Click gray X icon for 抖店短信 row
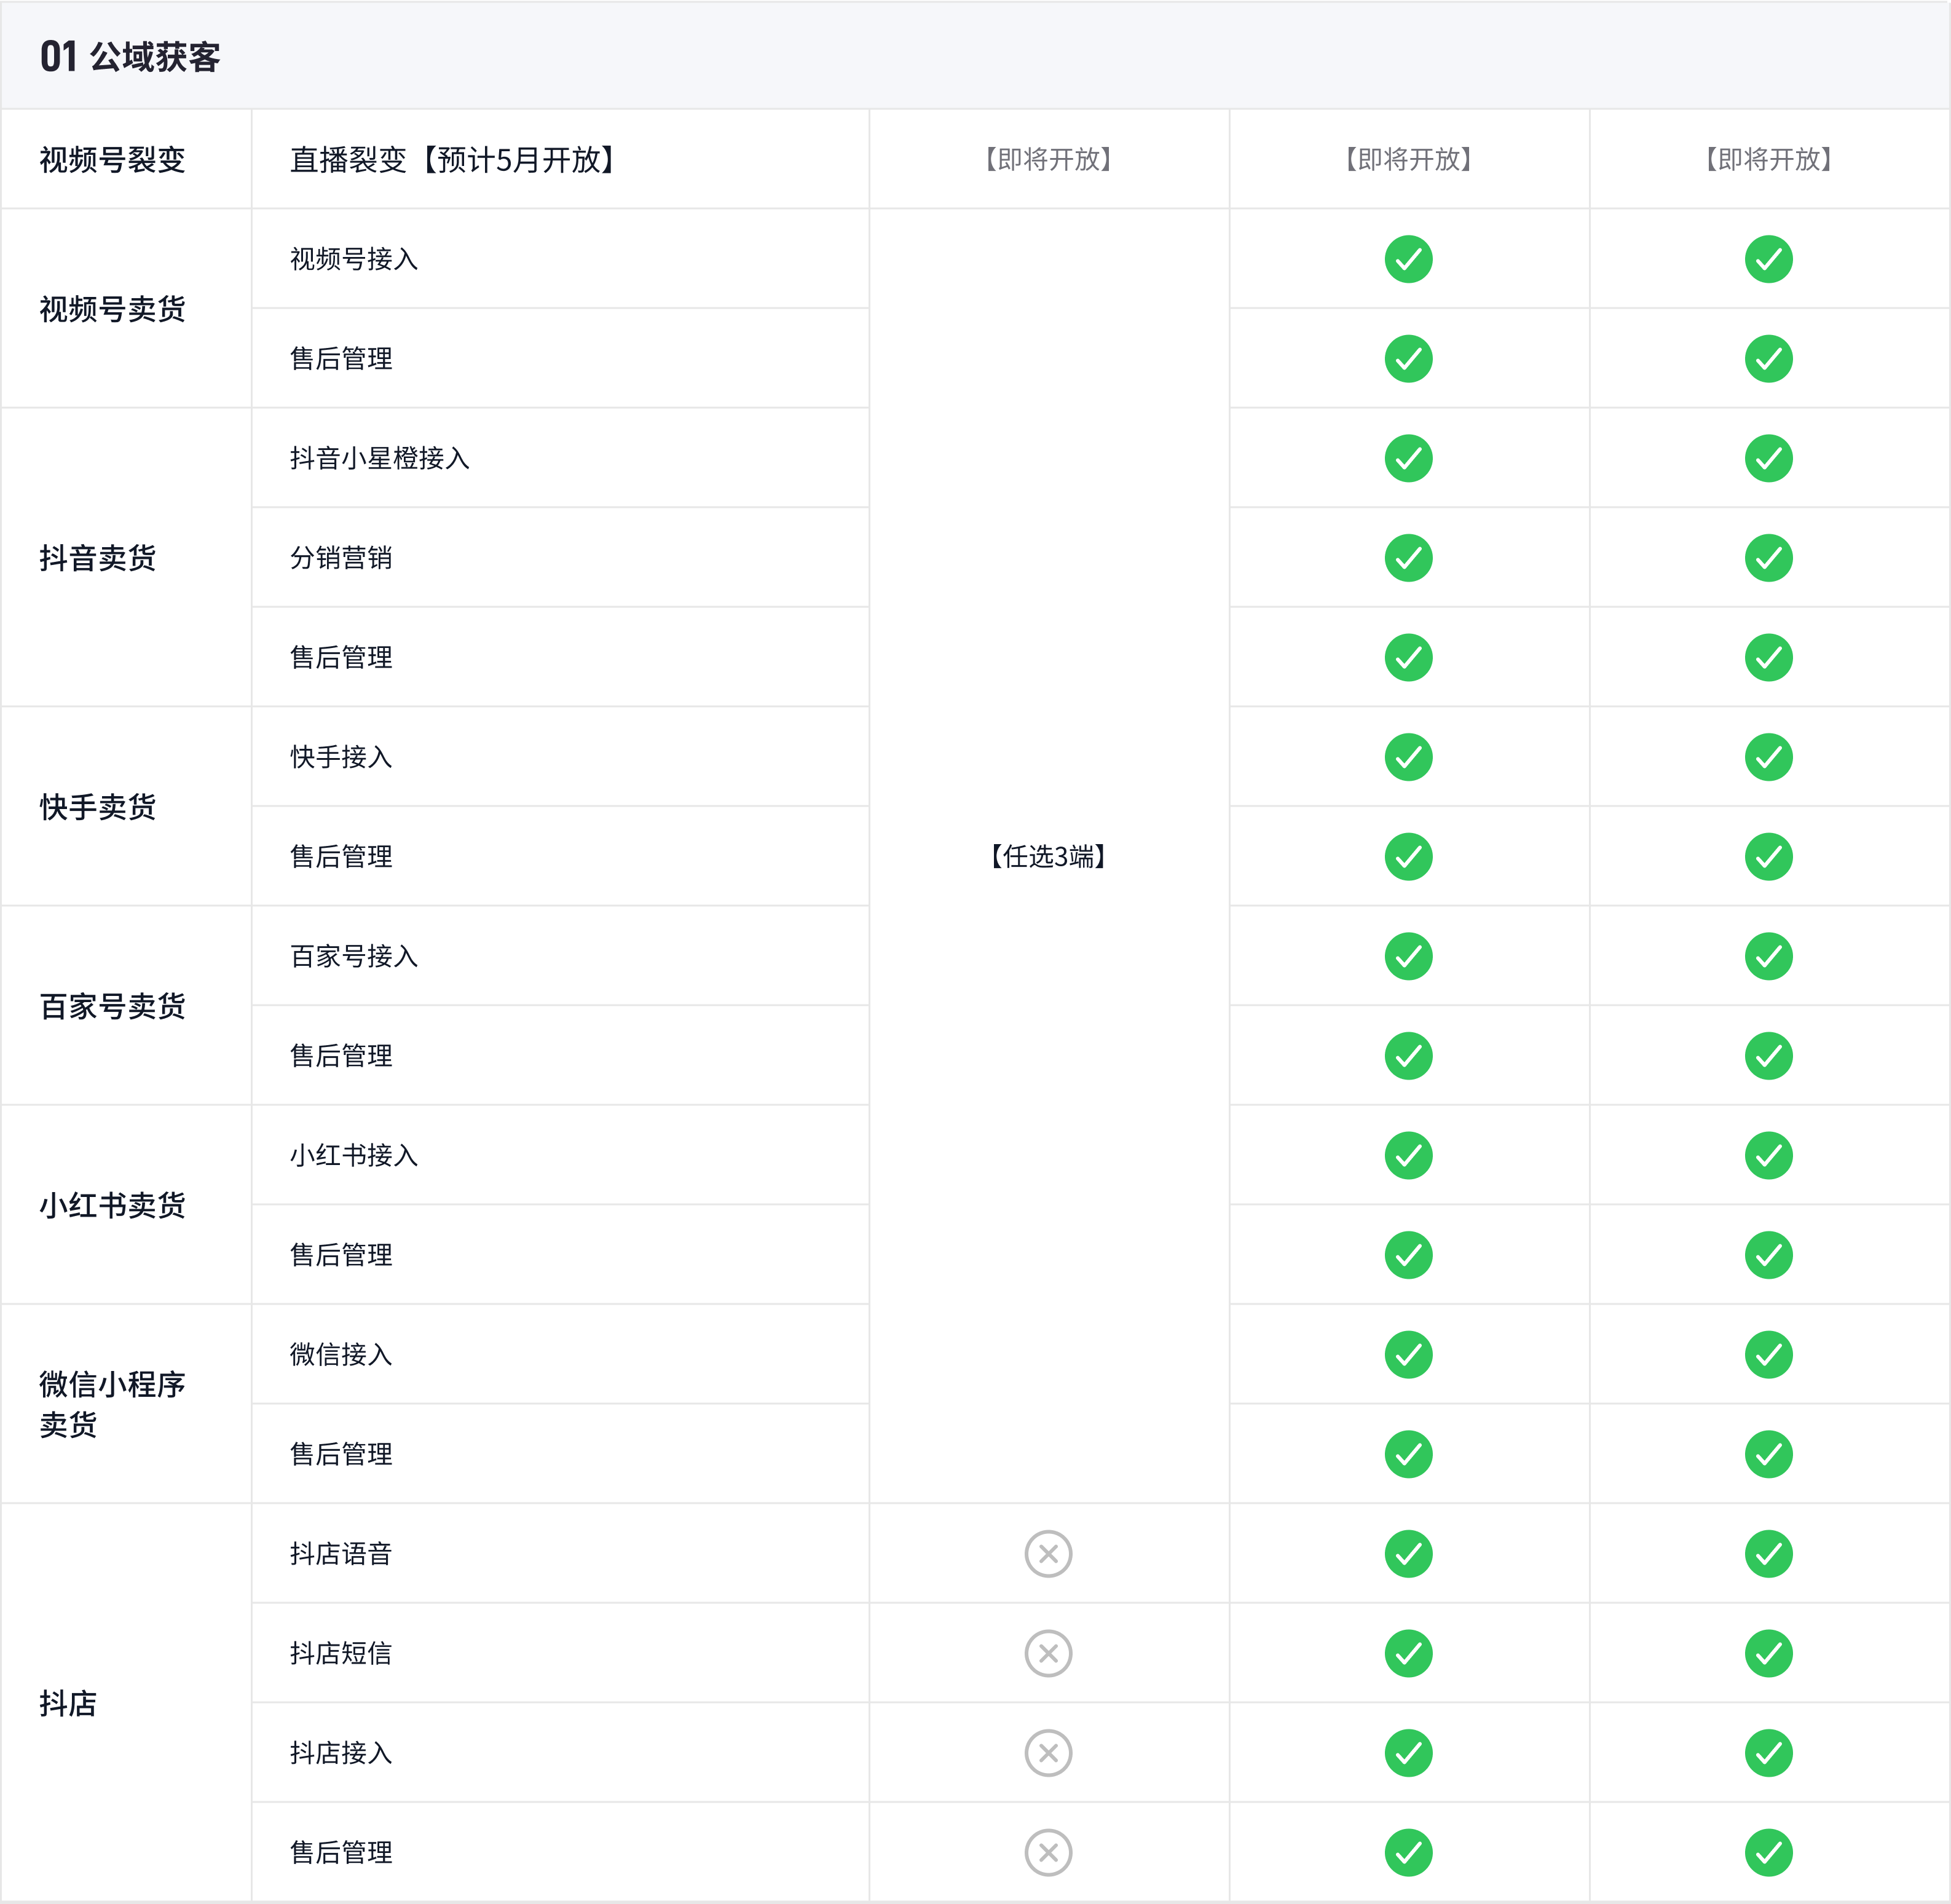This screenshot has height=1904, width=1951. [1048, 1653]
